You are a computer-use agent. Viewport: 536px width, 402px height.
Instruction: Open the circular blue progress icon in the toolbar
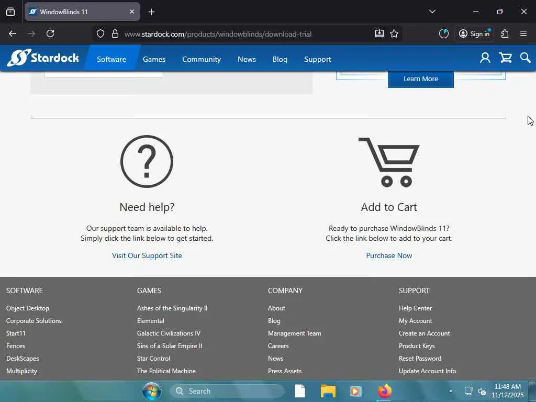[444, 33]
